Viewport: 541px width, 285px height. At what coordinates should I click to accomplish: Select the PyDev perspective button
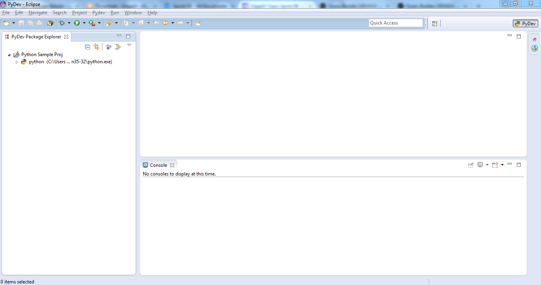(x=526, y=23)
